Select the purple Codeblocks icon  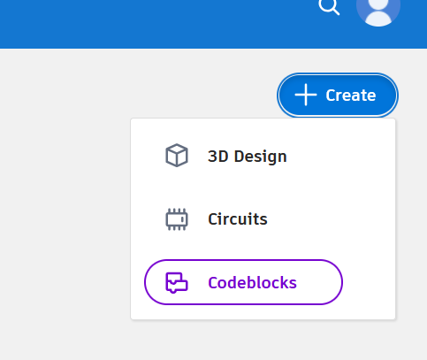coord(177,282)
